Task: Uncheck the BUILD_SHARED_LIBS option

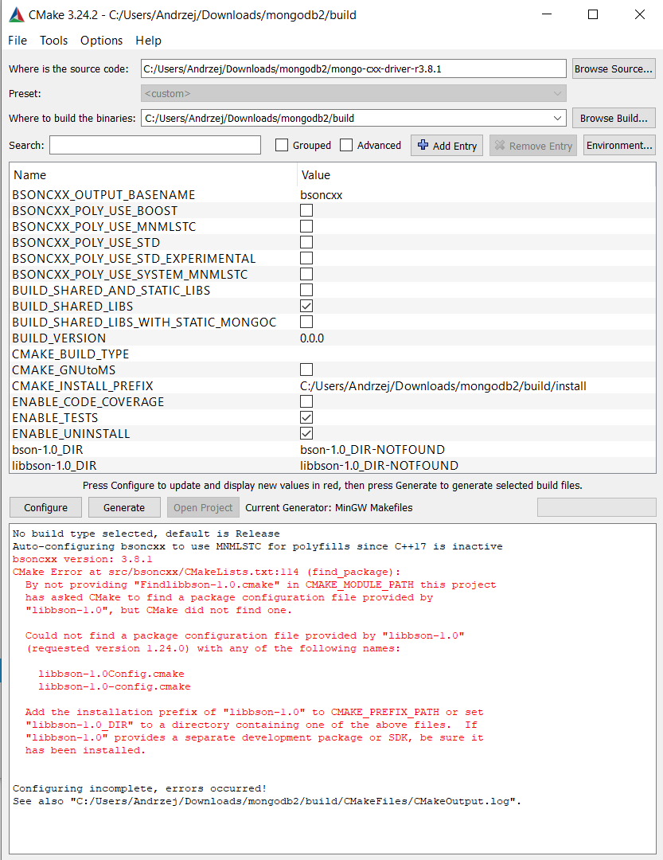Action: pyautogui.click(x=306, y=306)
